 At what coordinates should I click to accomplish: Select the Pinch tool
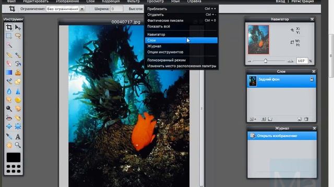[x=18, y=127]
